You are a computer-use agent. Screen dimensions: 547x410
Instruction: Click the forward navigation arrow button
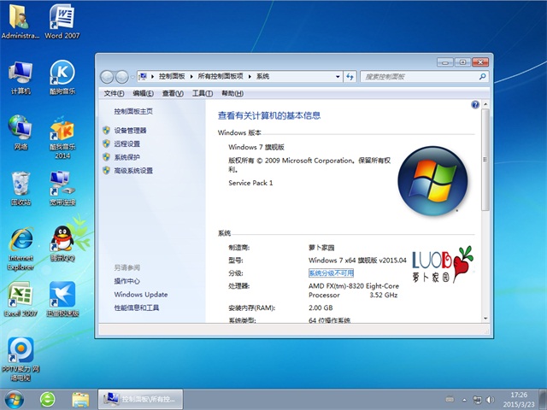click(x=121, y=77)
